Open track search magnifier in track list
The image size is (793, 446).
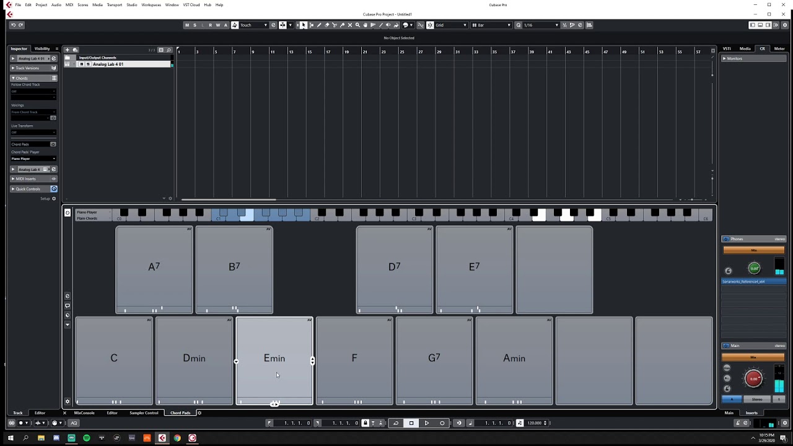pyautogui.click(x=169, y=50)
